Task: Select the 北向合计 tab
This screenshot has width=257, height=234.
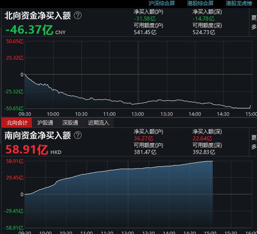Action: click(17, 122)
